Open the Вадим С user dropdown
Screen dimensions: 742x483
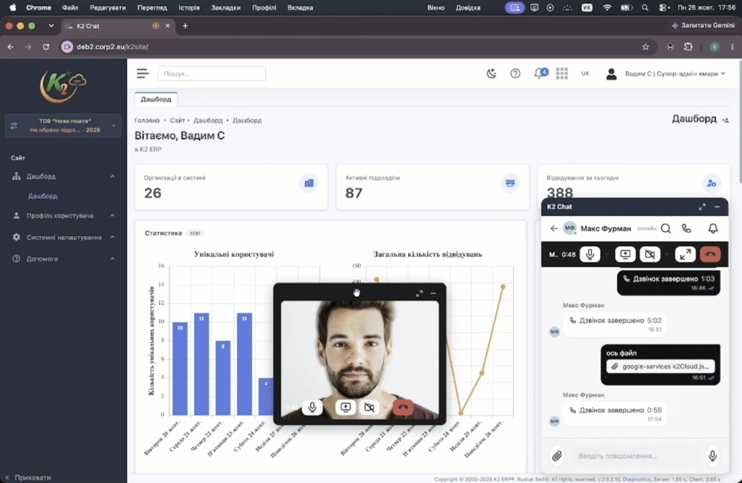666,73
